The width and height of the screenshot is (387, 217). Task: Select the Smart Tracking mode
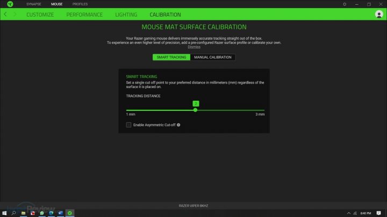171,57
